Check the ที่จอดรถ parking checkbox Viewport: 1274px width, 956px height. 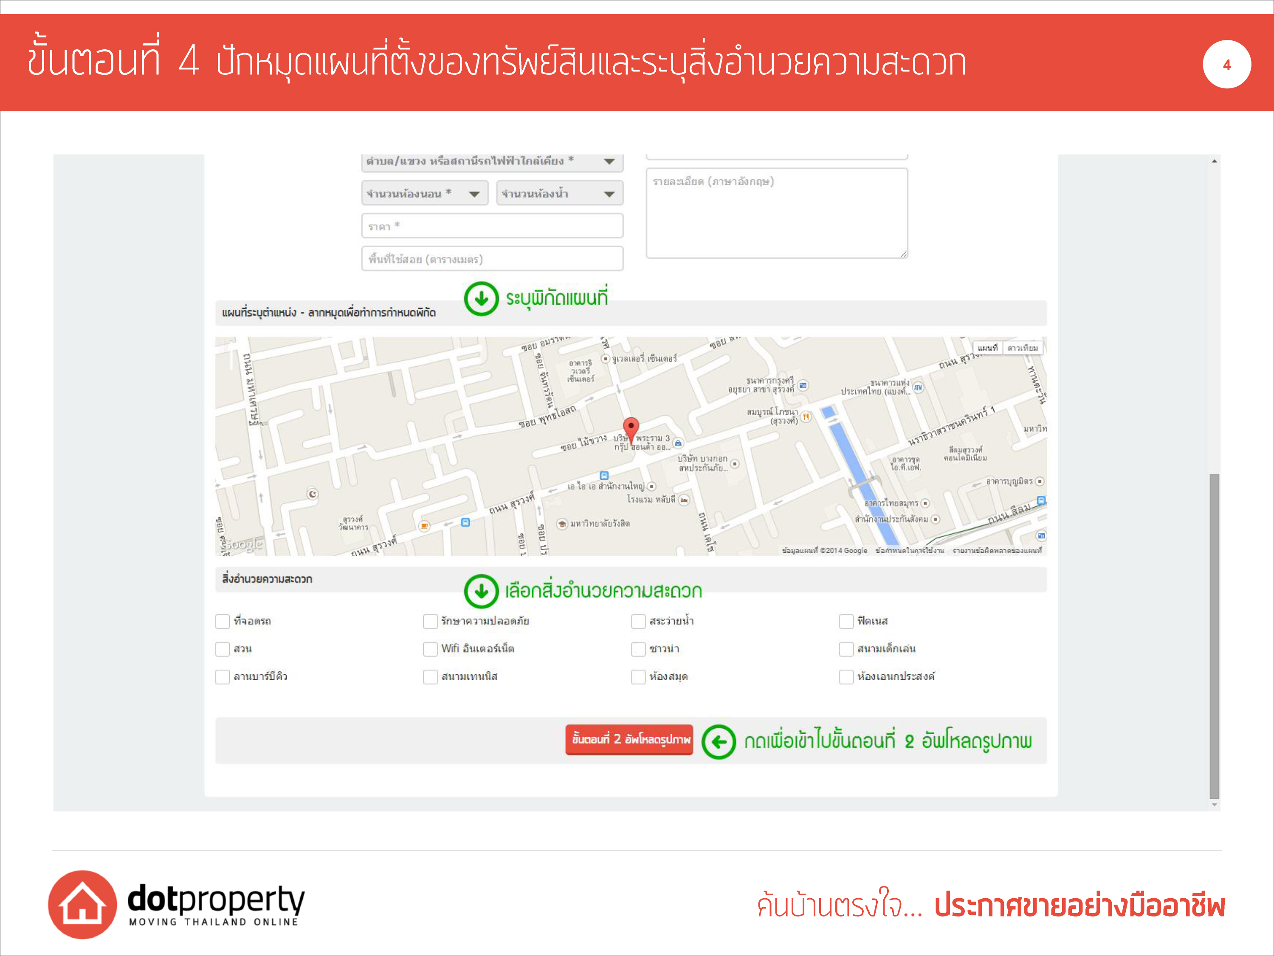[223, 621]
